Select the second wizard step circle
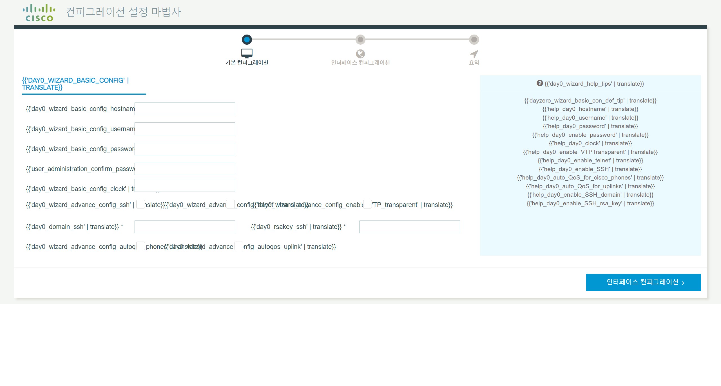 tap(360, 40)
